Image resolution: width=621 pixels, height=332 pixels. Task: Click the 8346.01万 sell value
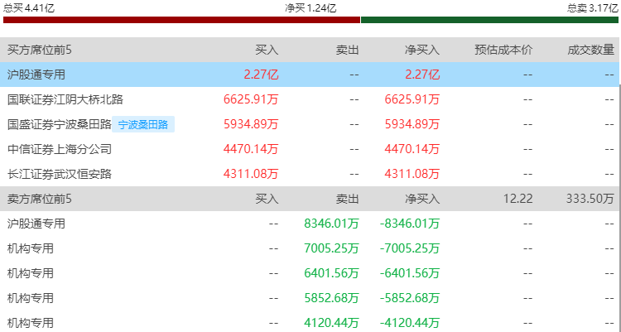(331, 224)
